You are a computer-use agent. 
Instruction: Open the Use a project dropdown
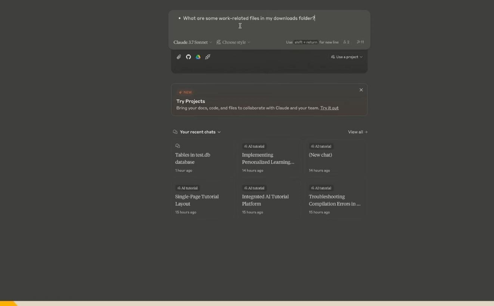coord(347,57)
